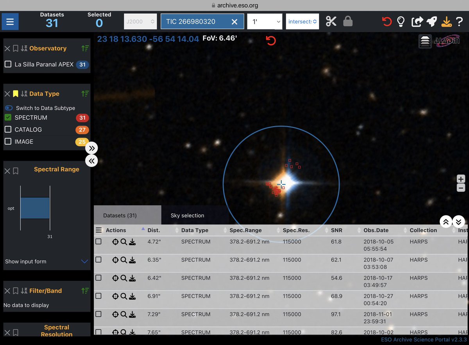The width and height of the screenshot is (469, 345).
Task: Remove the Spectral Range filter panel
Action: point(7,171)
